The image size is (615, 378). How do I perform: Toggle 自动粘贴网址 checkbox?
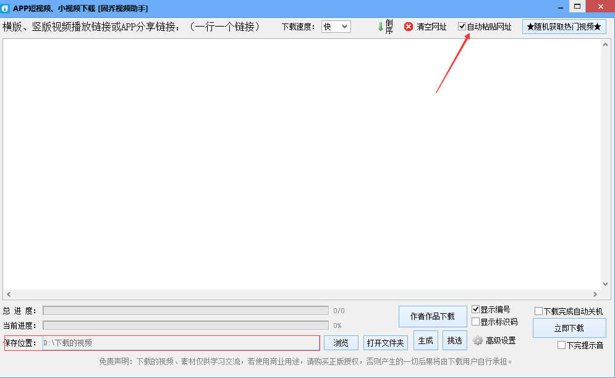click(462, 27)
